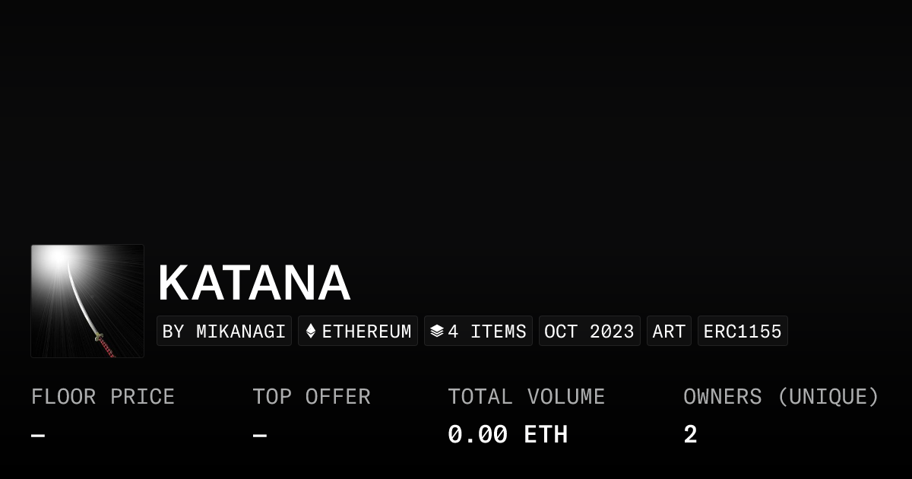The height and width of the screenshot is (479, 912).
Task: Click the FLOOR PRICE label
Action: (103, 397)
